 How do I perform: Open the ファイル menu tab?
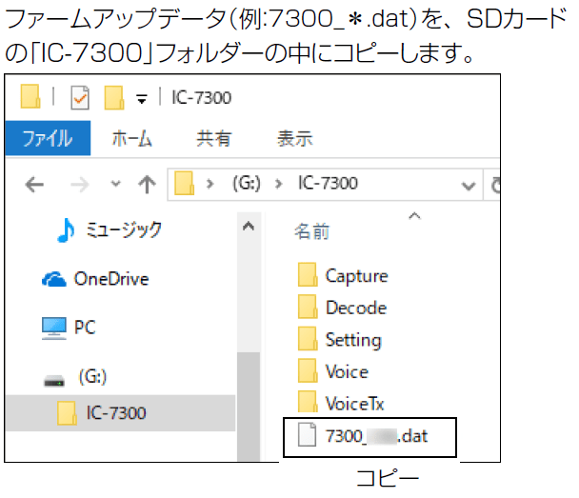click(x=46, y=138)
